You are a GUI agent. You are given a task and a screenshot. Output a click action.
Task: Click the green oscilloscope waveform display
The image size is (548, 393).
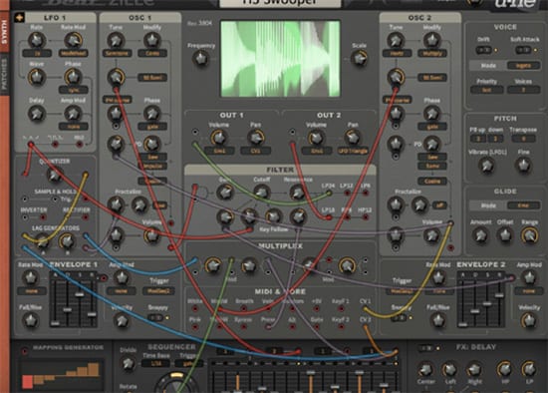[280, 59]
